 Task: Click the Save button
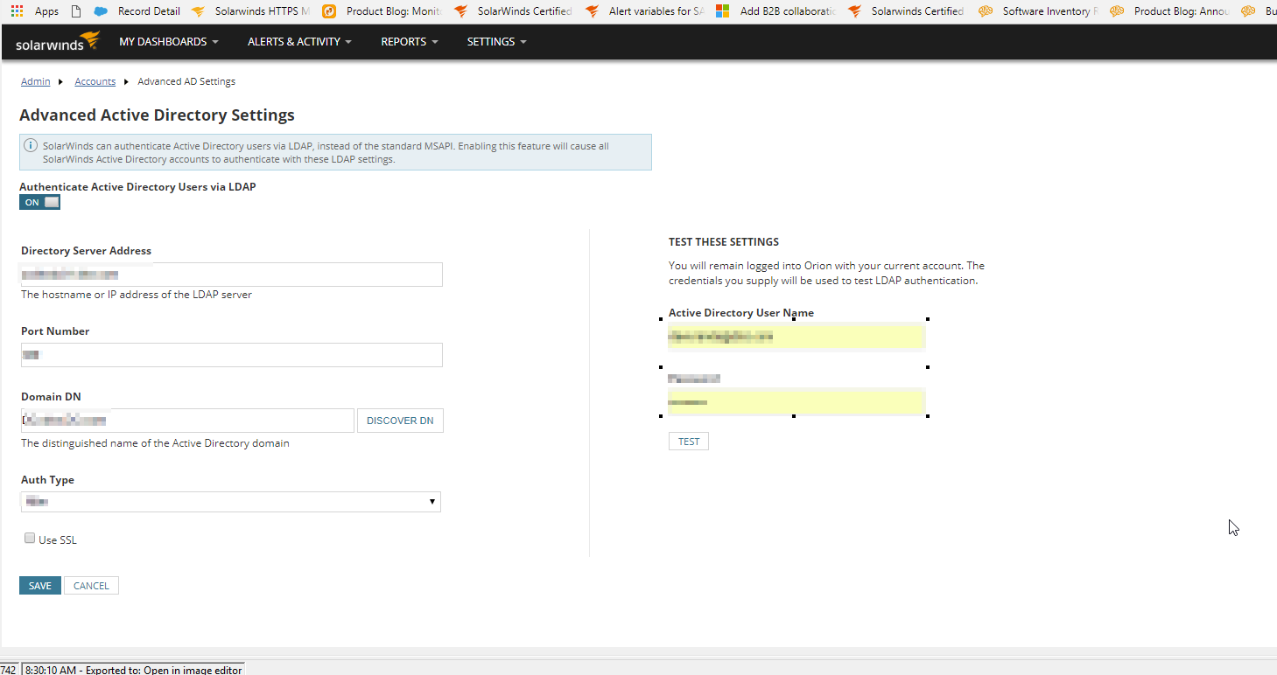[40, 586]
